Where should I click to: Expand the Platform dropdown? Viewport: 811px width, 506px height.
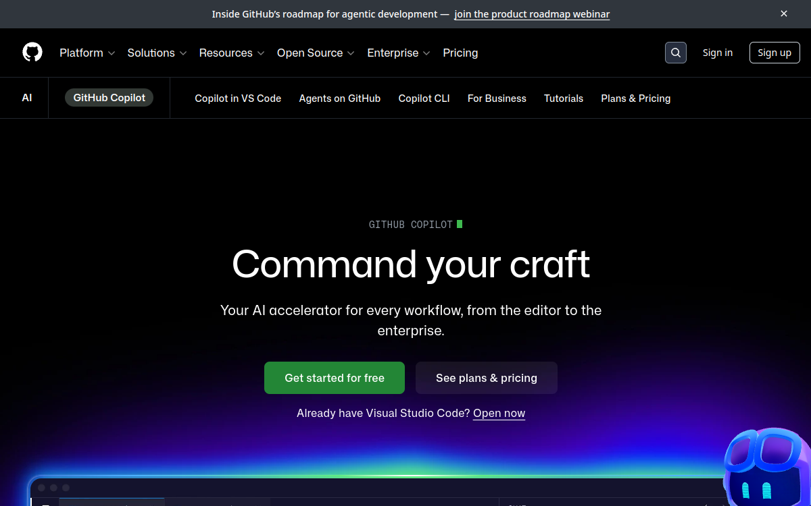(x=87, y=53)
